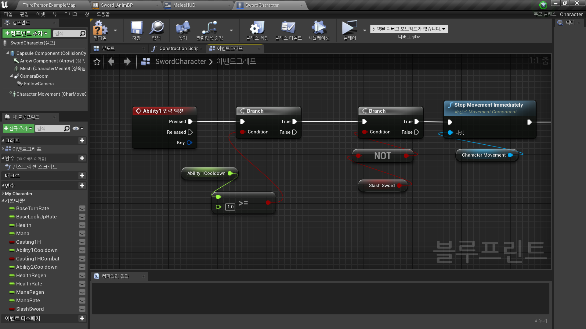Toggle instance editable eye for SlashSword variable
Viewport: 586px width, 329px height.
click(x=82, y=309)
